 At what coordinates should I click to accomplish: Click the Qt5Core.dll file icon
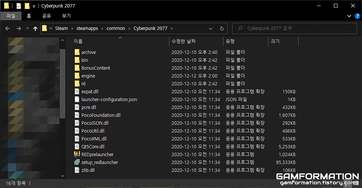(x=77, y=146)
